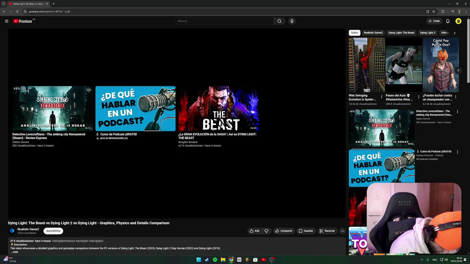Subscribe with the Suscribirme button

click(x=53, y=231)
